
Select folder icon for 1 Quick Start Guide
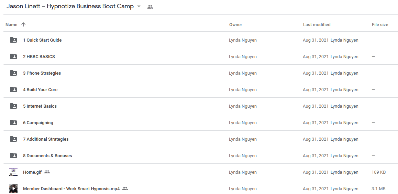13,40
